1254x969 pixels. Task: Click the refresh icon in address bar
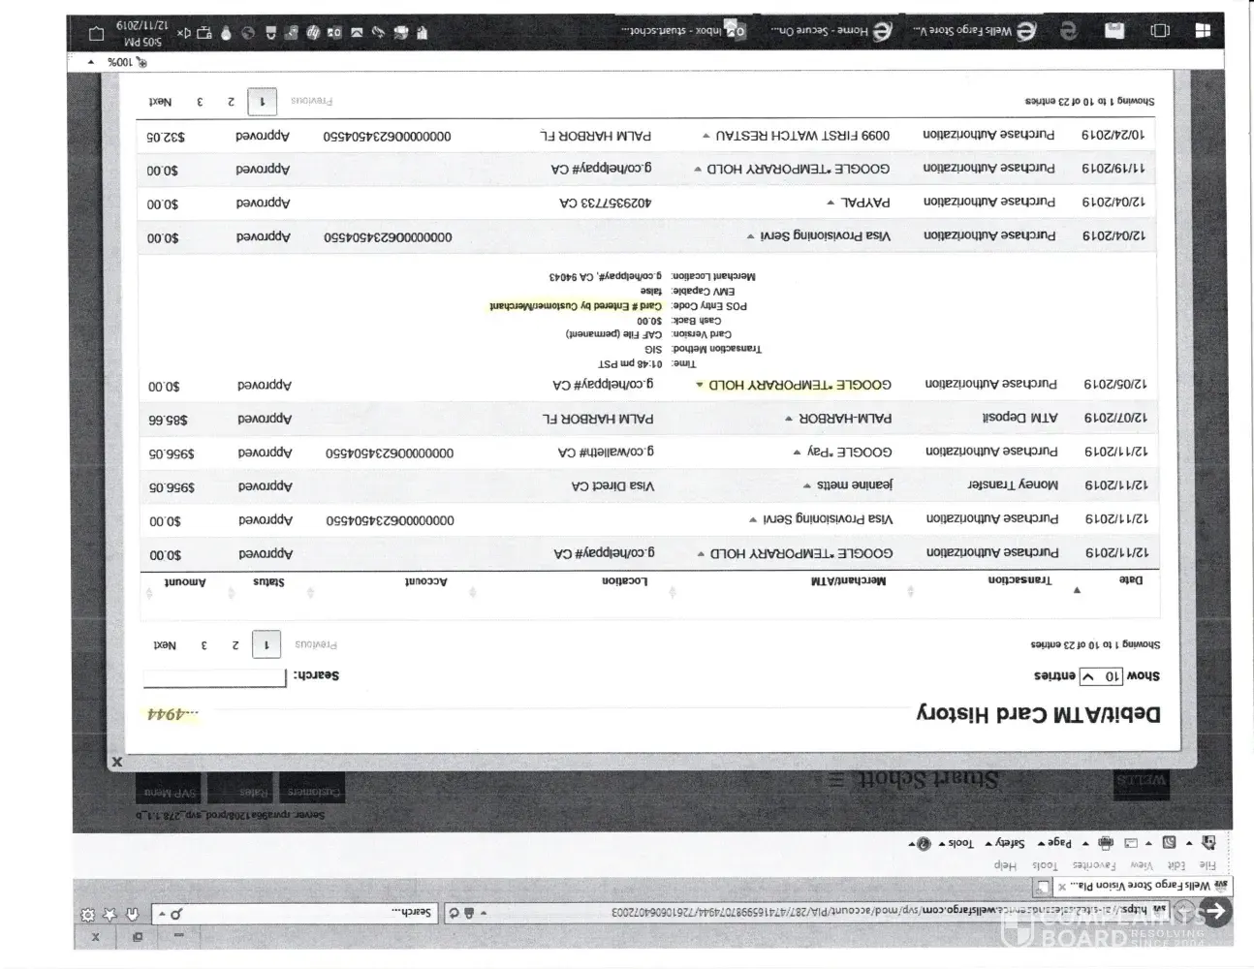coord(453,913)
